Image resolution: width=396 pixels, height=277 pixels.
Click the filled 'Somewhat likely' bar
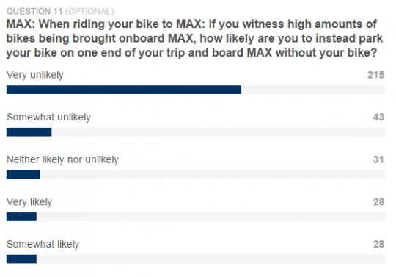[x=21, y=259]
